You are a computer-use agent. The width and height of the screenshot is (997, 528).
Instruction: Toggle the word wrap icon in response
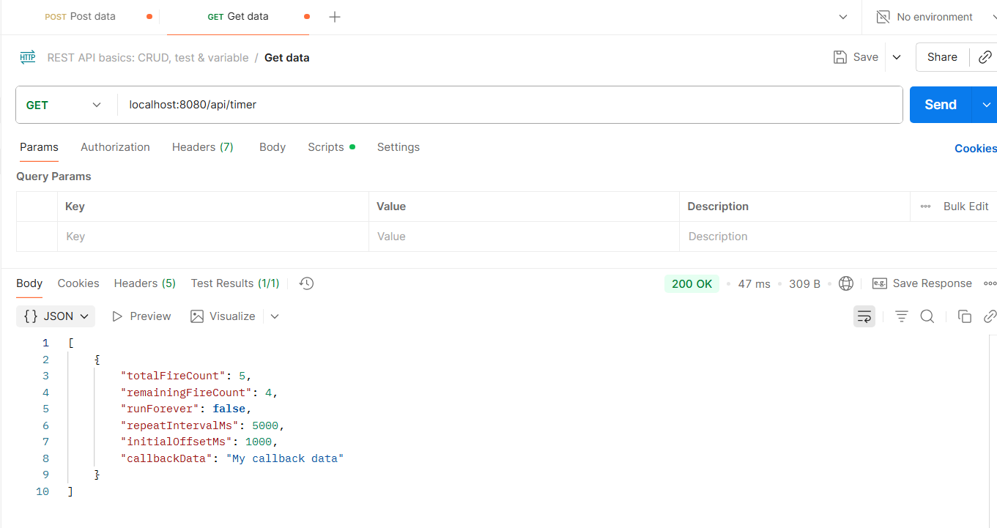pos(864,316)
